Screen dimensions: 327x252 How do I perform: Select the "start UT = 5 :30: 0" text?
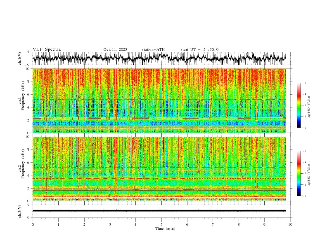[x=199, y=49]
